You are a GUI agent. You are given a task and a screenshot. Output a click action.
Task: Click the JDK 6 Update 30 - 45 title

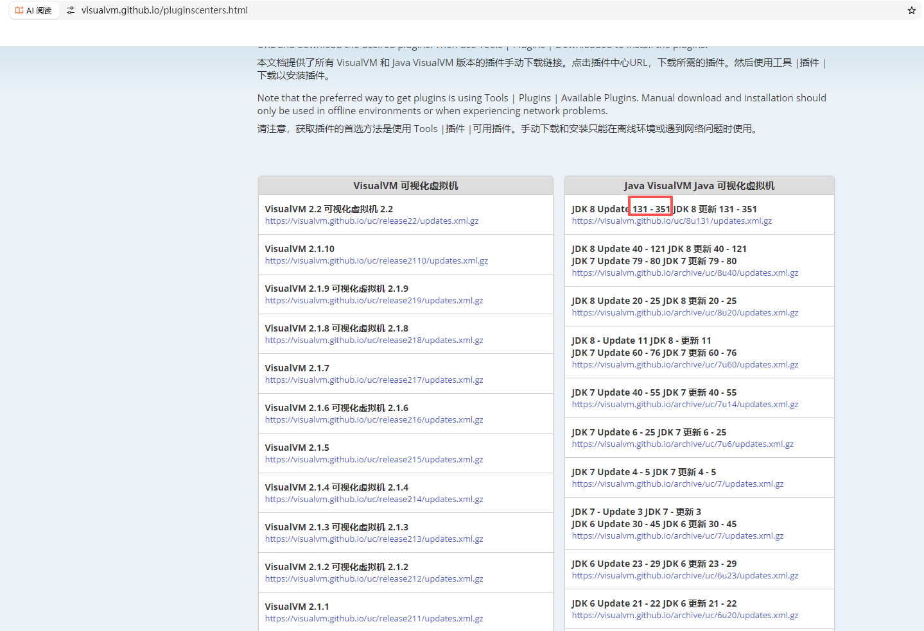coord(654,524)
